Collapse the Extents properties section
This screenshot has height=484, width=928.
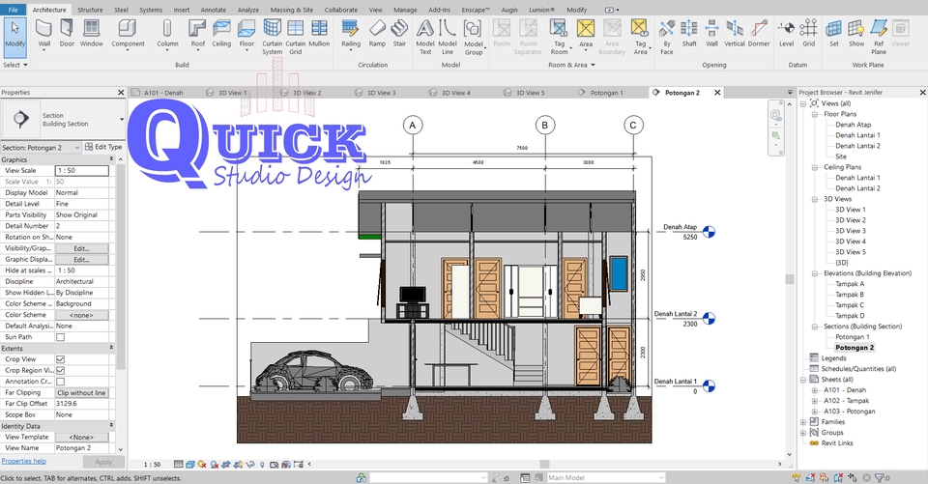click(x=110, y=349)
